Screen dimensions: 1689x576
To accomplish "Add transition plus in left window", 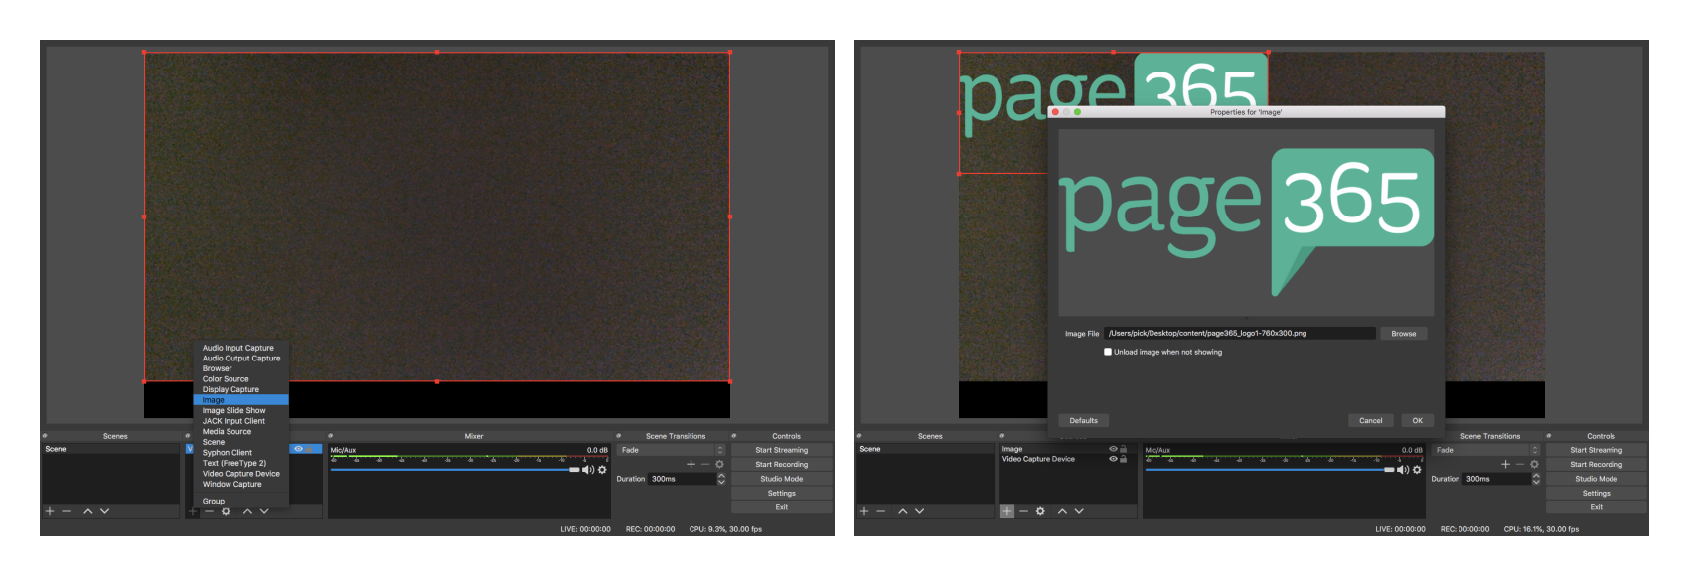I will click(x=691, y=464).
